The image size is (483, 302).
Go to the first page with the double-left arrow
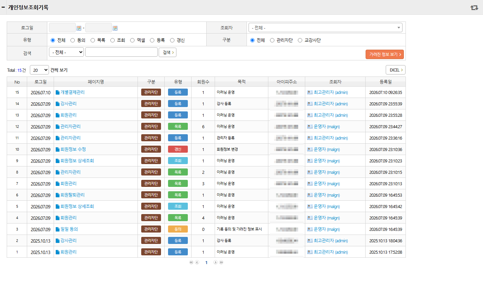(x=191, y=262)
